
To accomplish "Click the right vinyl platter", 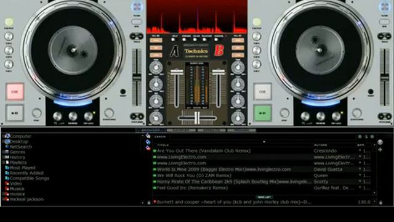I will point(320,50).
